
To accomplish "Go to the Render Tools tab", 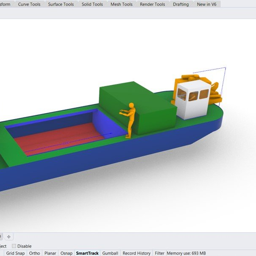I will point(152,4).
